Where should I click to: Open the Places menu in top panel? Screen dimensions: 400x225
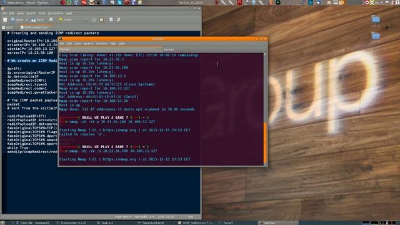tap(31, 2)
